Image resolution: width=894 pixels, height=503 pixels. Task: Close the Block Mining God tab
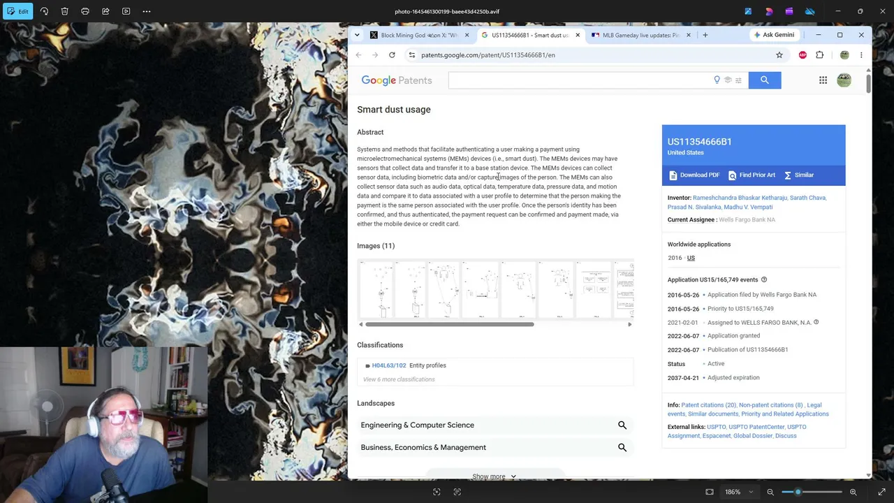point(467,35)
